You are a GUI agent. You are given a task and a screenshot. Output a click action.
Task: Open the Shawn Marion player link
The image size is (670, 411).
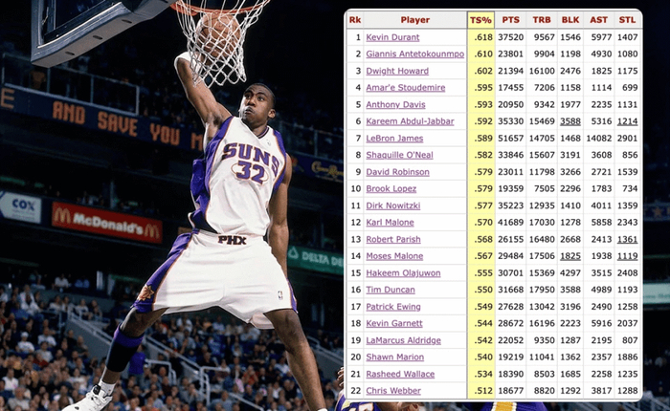tap(392, 357)
